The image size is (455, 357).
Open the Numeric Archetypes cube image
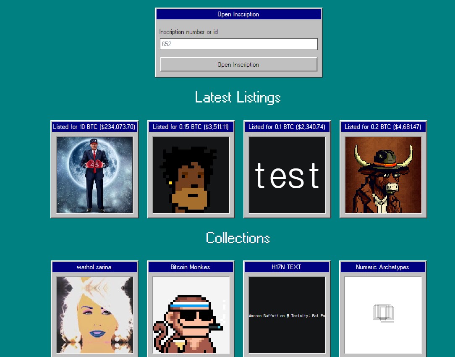(x=383, y=315)
